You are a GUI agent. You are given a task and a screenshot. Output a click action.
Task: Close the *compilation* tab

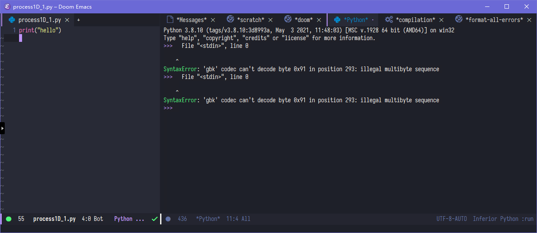coord(441,20)
